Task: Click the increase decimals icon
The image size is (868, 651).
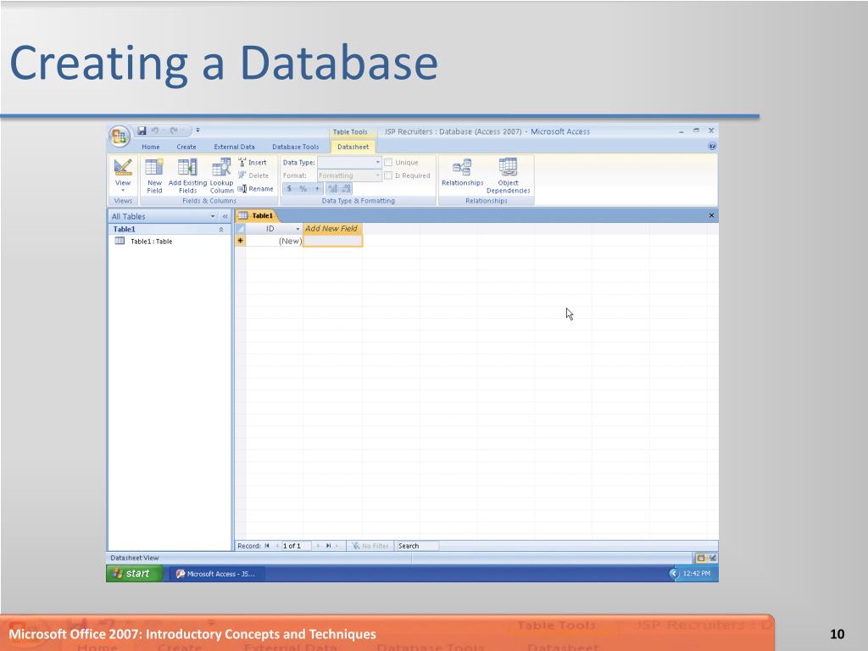Action: click(332, 189)
